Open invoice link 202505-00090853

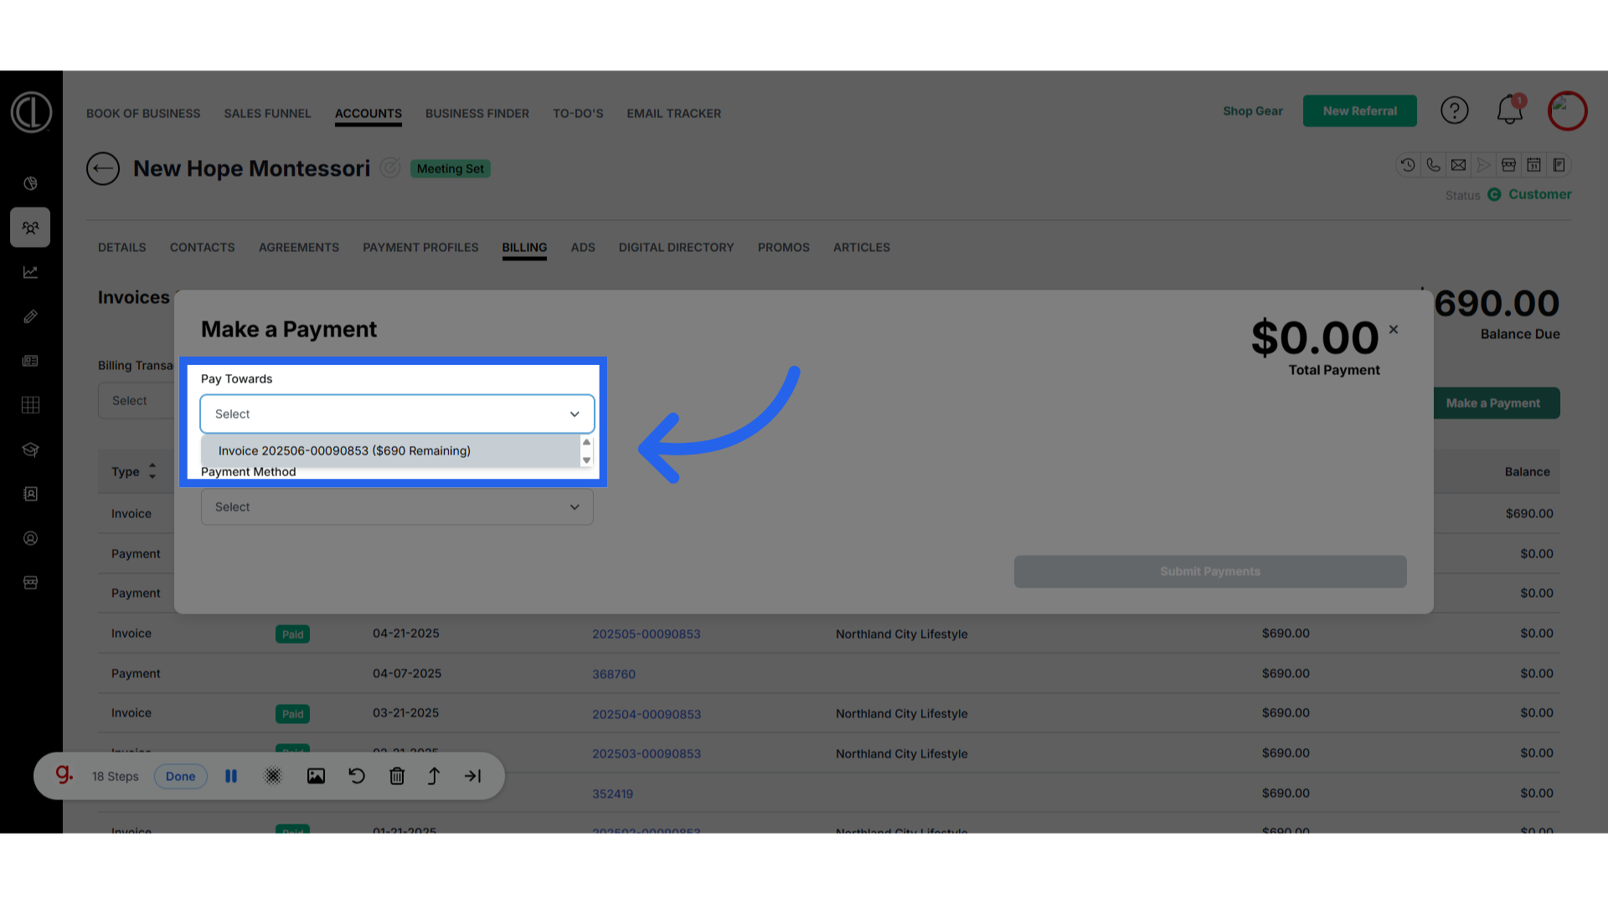(647, 634)
